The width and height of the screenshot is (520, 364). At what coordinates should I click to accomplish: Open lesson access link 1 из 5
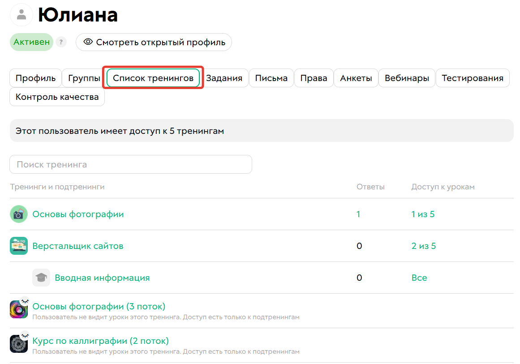tap(423, 214)
